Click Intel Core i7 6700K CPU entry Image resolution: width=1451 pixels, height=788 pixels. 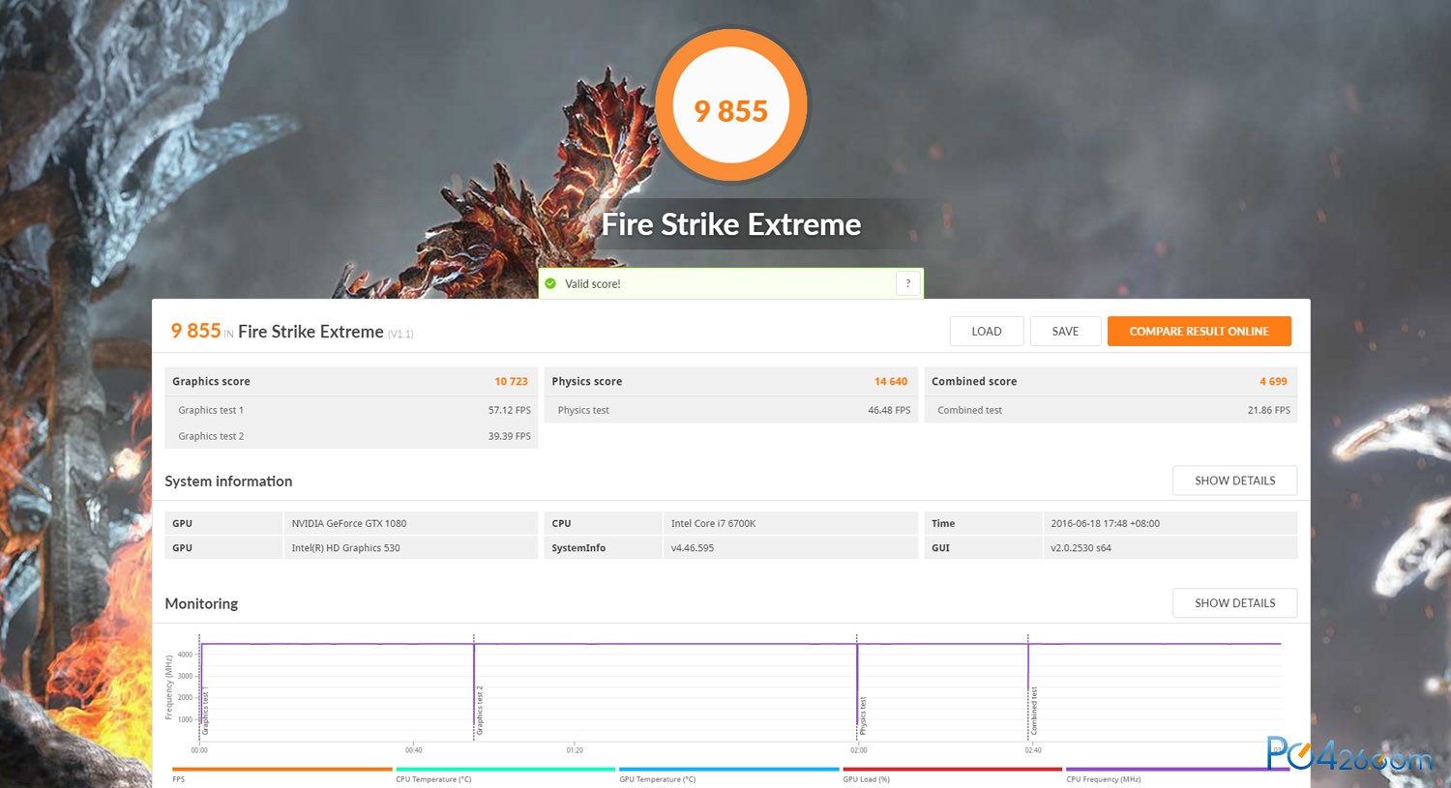713,523
